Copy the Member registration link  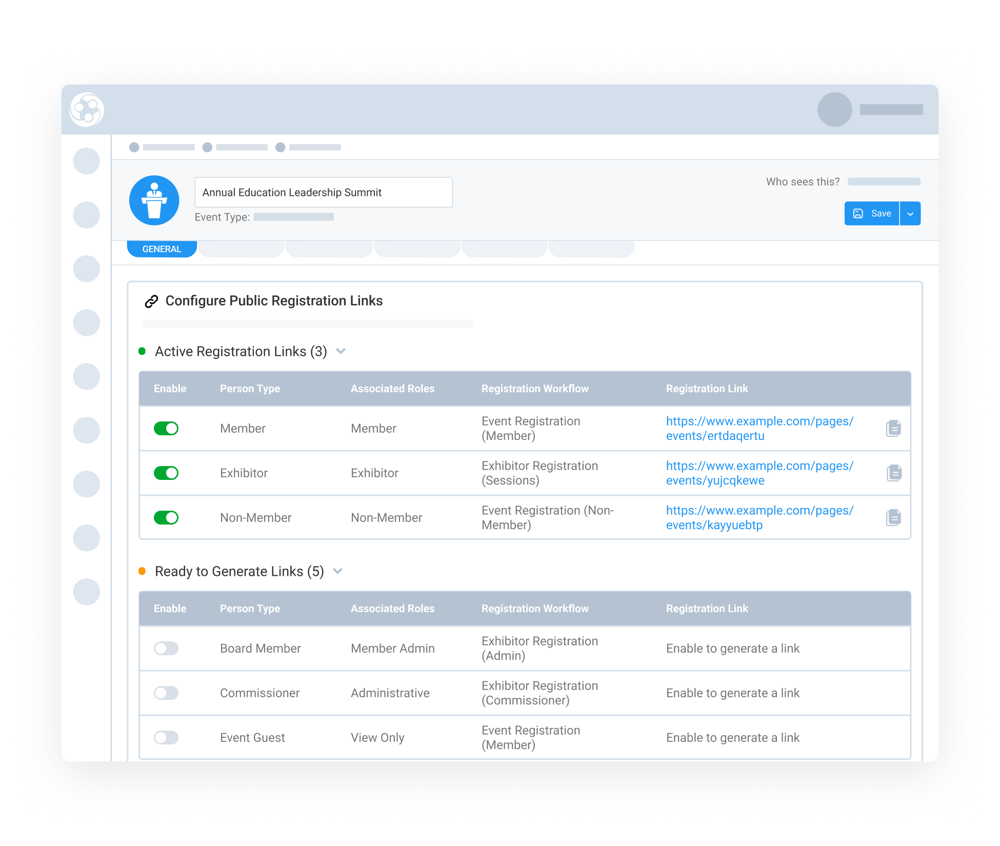click(893, 428)
